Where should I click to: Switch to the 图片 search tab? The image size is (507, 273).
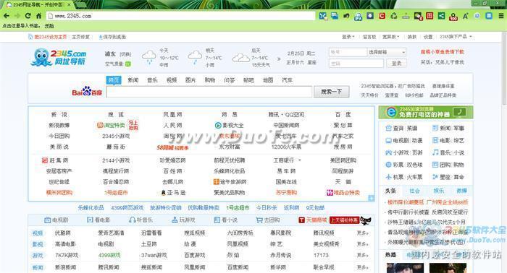pos(190,80)
